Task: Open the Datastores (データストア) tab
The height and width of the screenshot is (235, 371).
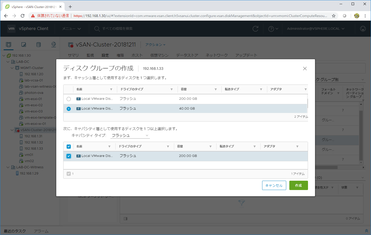Action: 187,55
